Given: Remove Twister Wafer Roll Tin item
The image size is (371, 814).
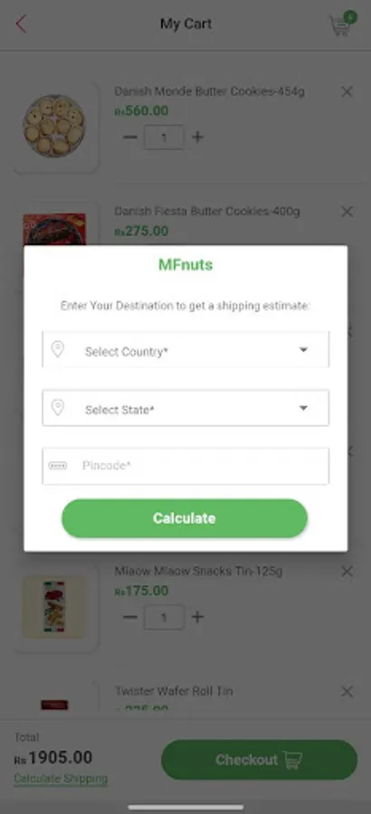Looking at the screenshot, I should (x=347, y=692).
